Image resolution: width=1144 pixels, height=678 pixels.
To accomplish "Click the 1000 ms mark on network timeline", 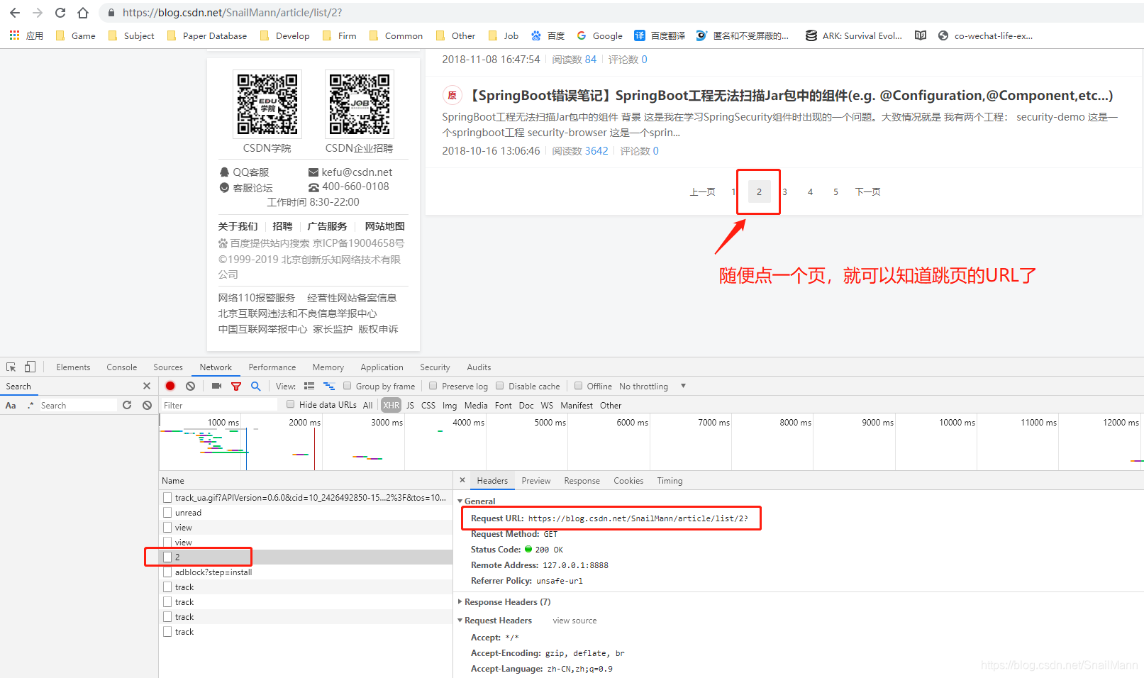I will pos(223,422).
